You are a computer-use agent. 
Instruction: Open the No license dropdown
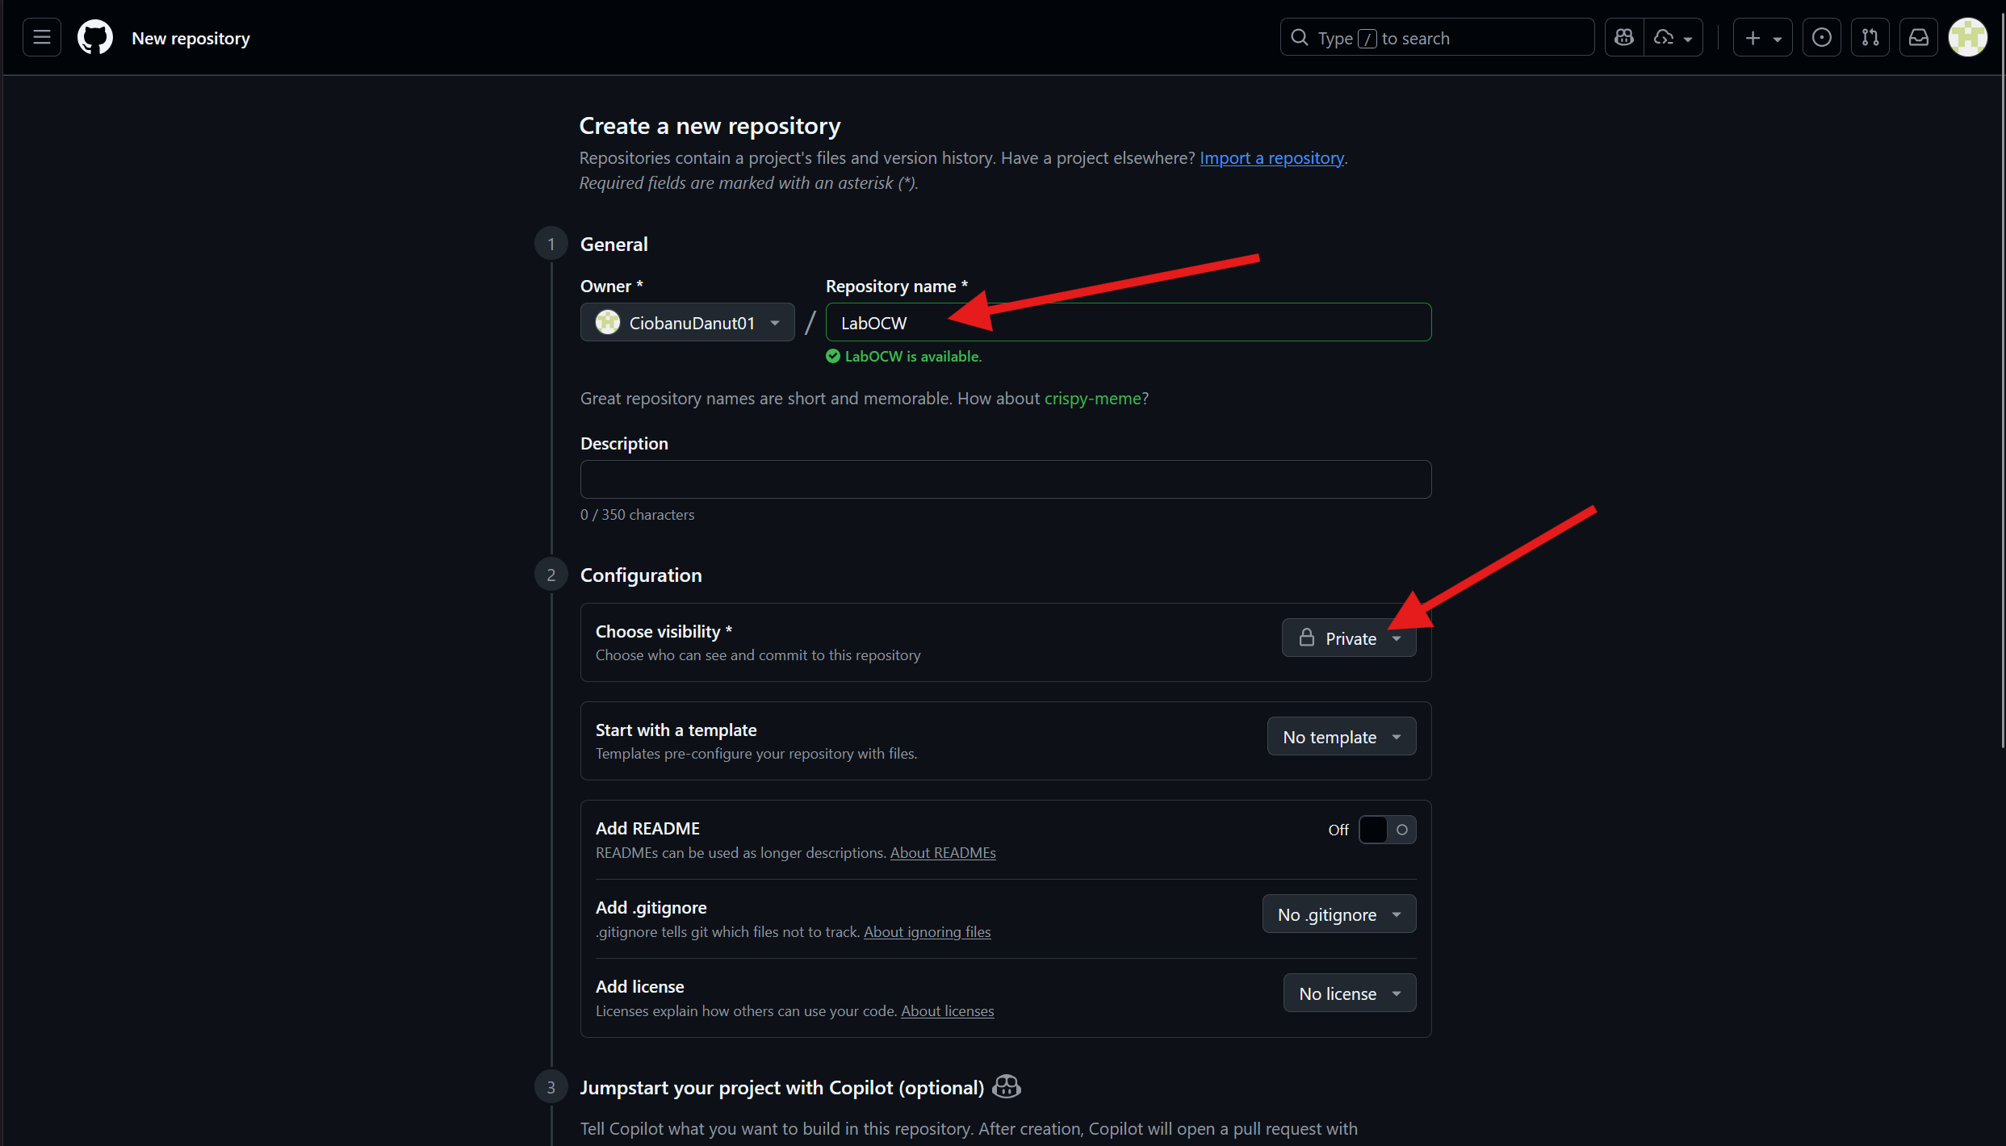point(1349,993)
